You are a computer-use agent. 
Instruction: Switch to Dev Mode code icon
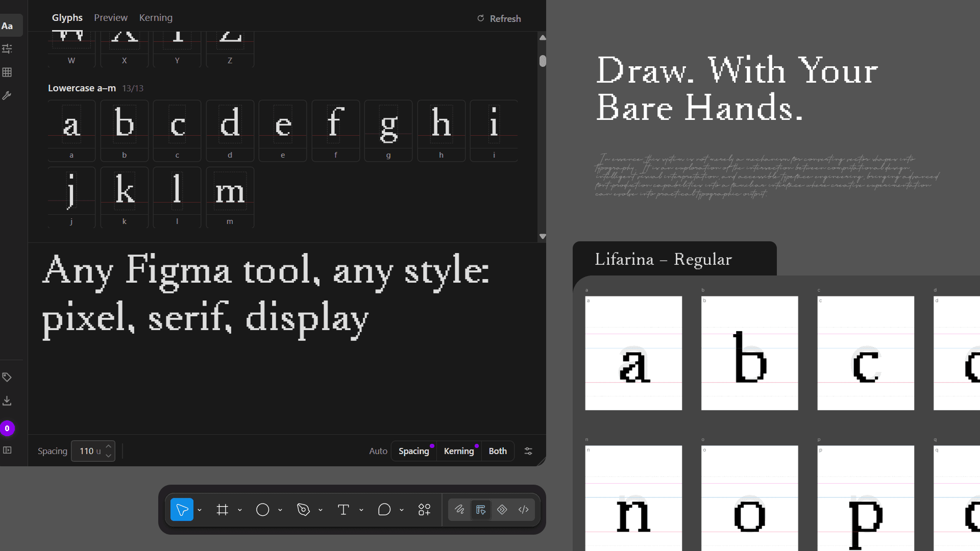[x=524, y=510]
